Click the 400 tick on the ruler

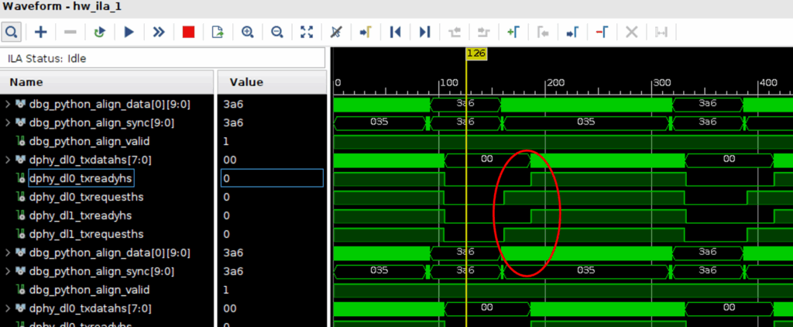click(x=768, y=82)
